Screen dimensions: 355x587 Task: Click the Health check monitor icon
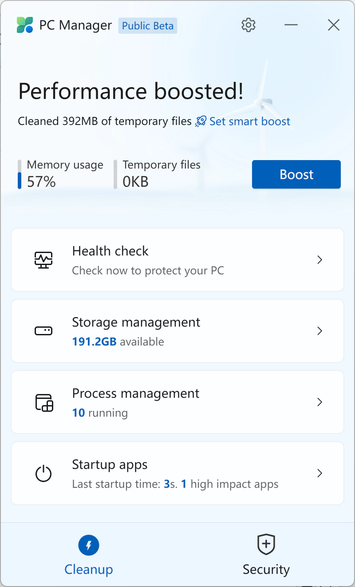43,260
